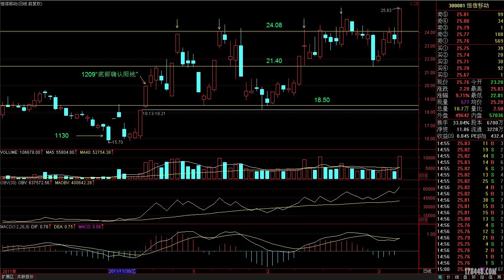504x280 pixels.
Task: Click the 卖④ 25.80 ask row
Action: [470, 21]
